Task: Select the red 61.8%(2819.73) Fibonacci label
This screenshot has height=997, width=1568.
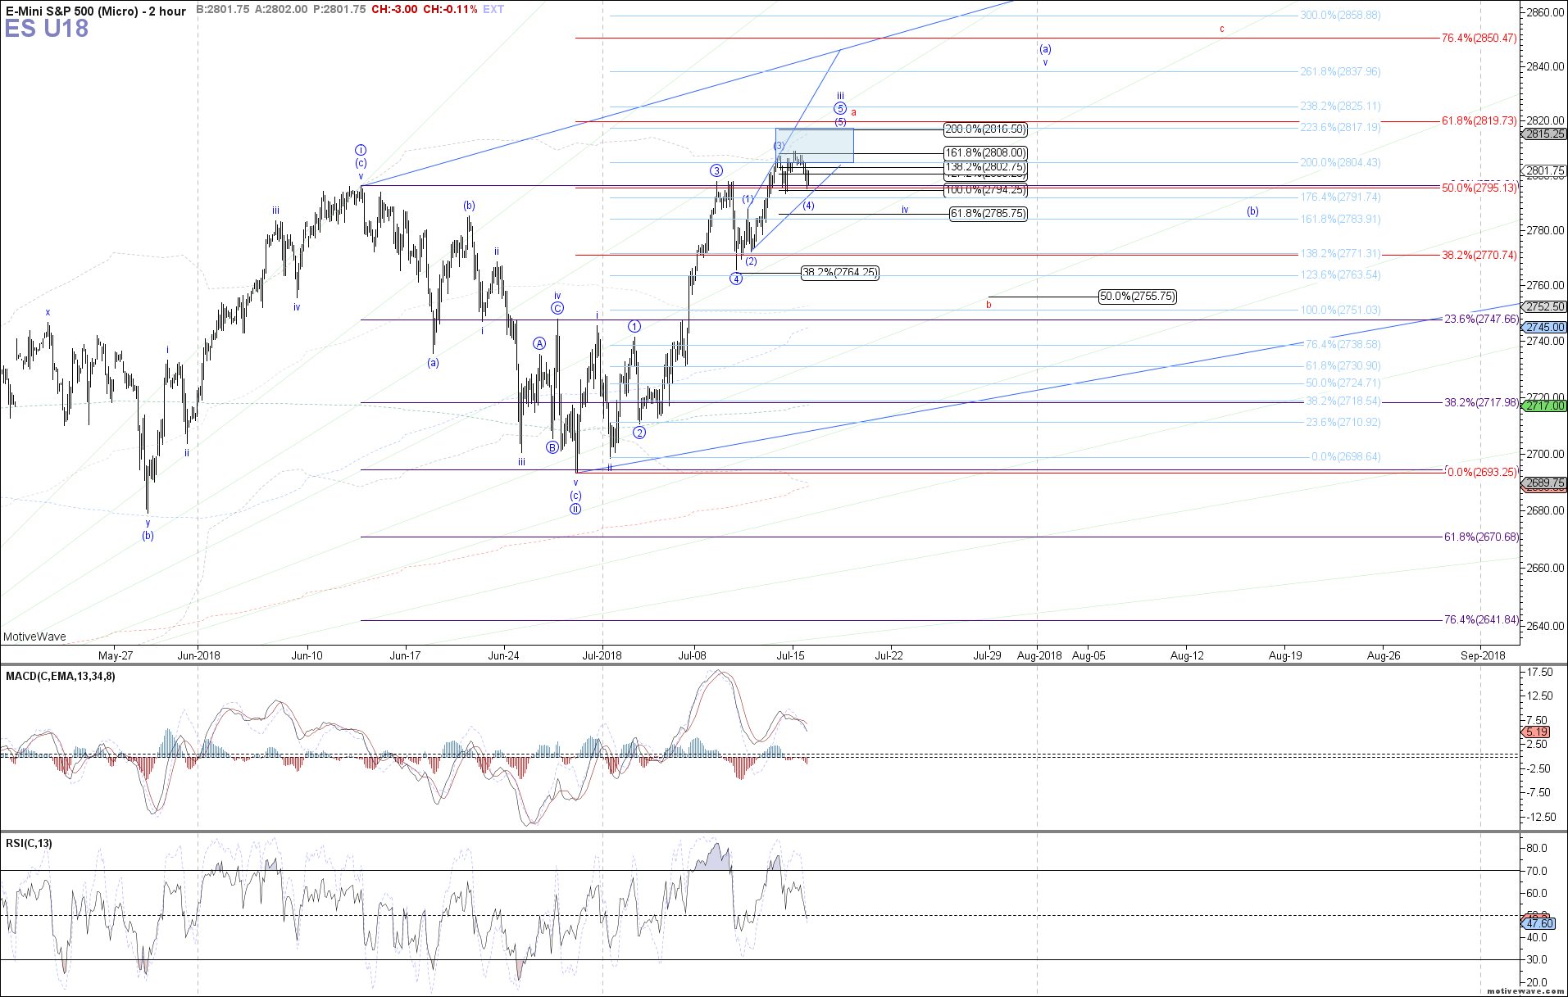Action: point(1479,121)
